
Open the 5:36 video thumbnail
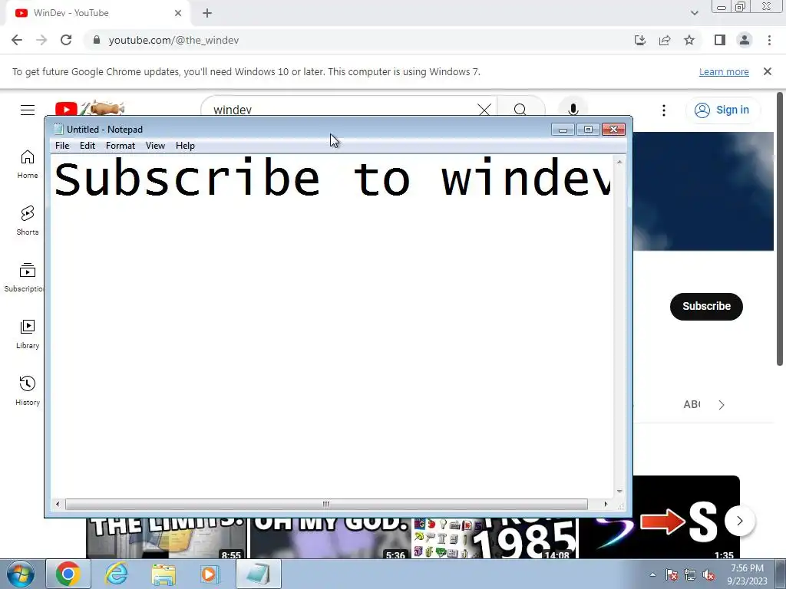pos(330,538)
